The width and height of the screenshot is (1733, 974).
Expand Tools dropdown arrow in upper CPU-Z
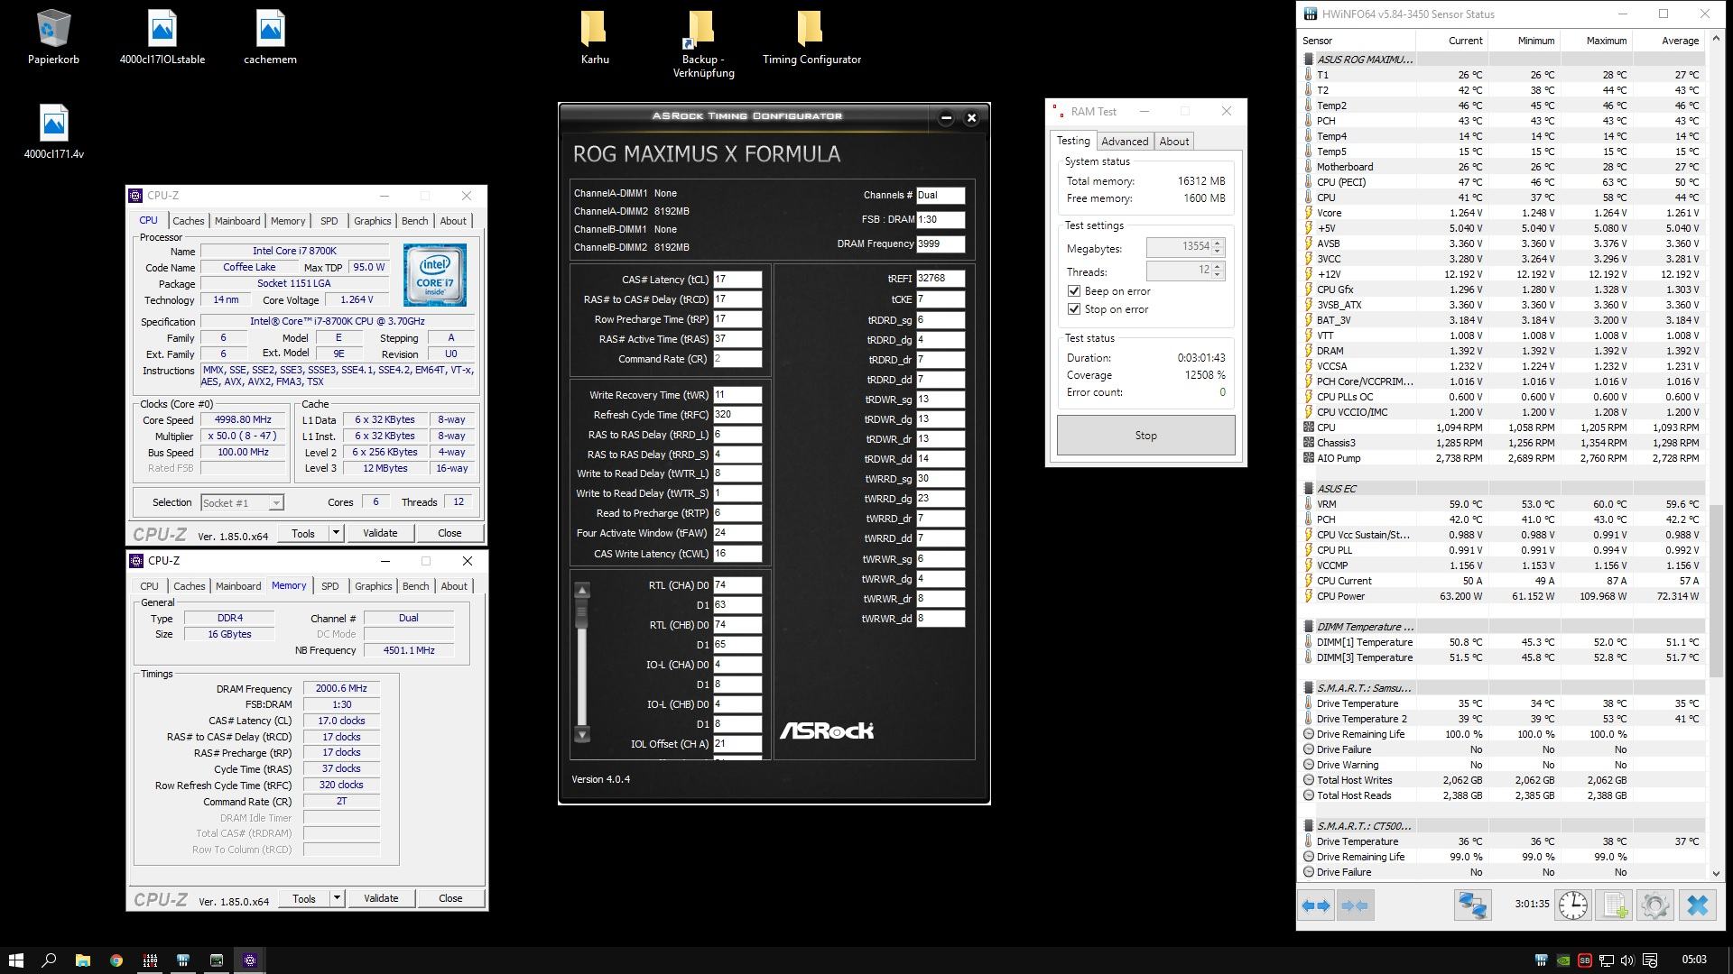point(336,533)
